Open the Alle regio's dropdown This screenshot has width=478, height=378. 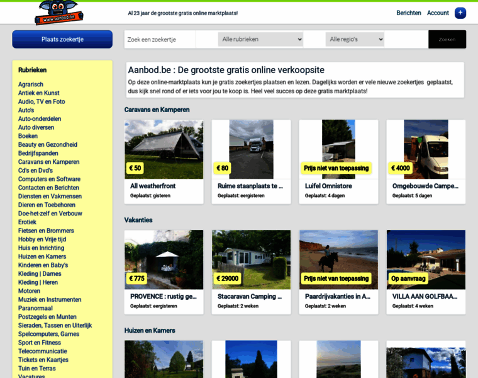(355, 39)
